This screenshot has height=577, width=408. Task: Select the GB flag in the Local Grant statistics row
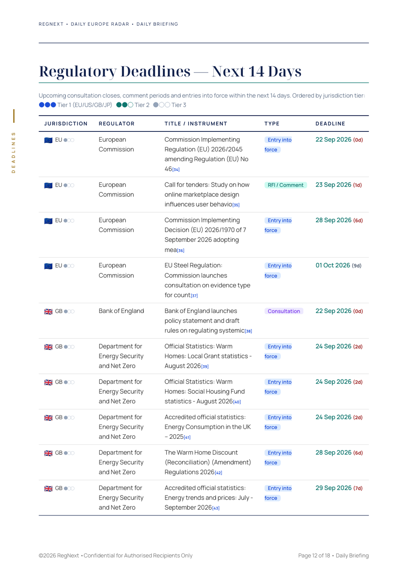48,347
